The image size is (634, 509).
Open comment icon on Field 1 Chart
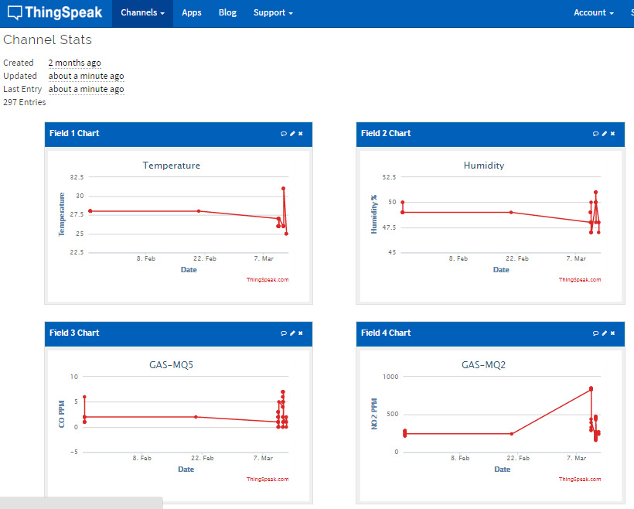(284, 134)
